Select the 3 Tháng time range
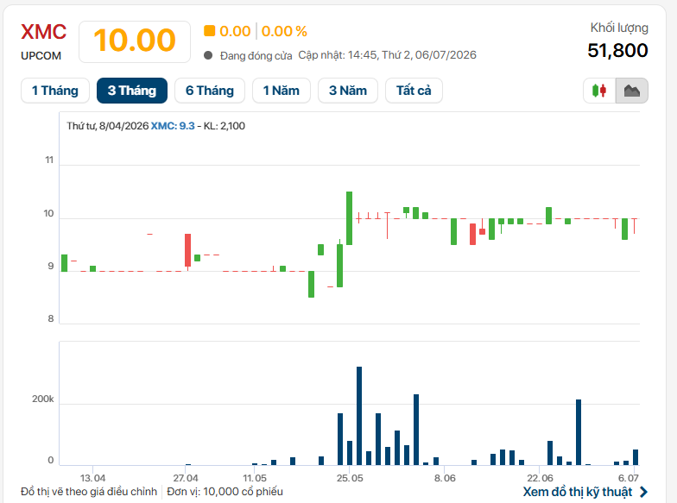Screen dimensions: 677x503 (x=132, y=91)
